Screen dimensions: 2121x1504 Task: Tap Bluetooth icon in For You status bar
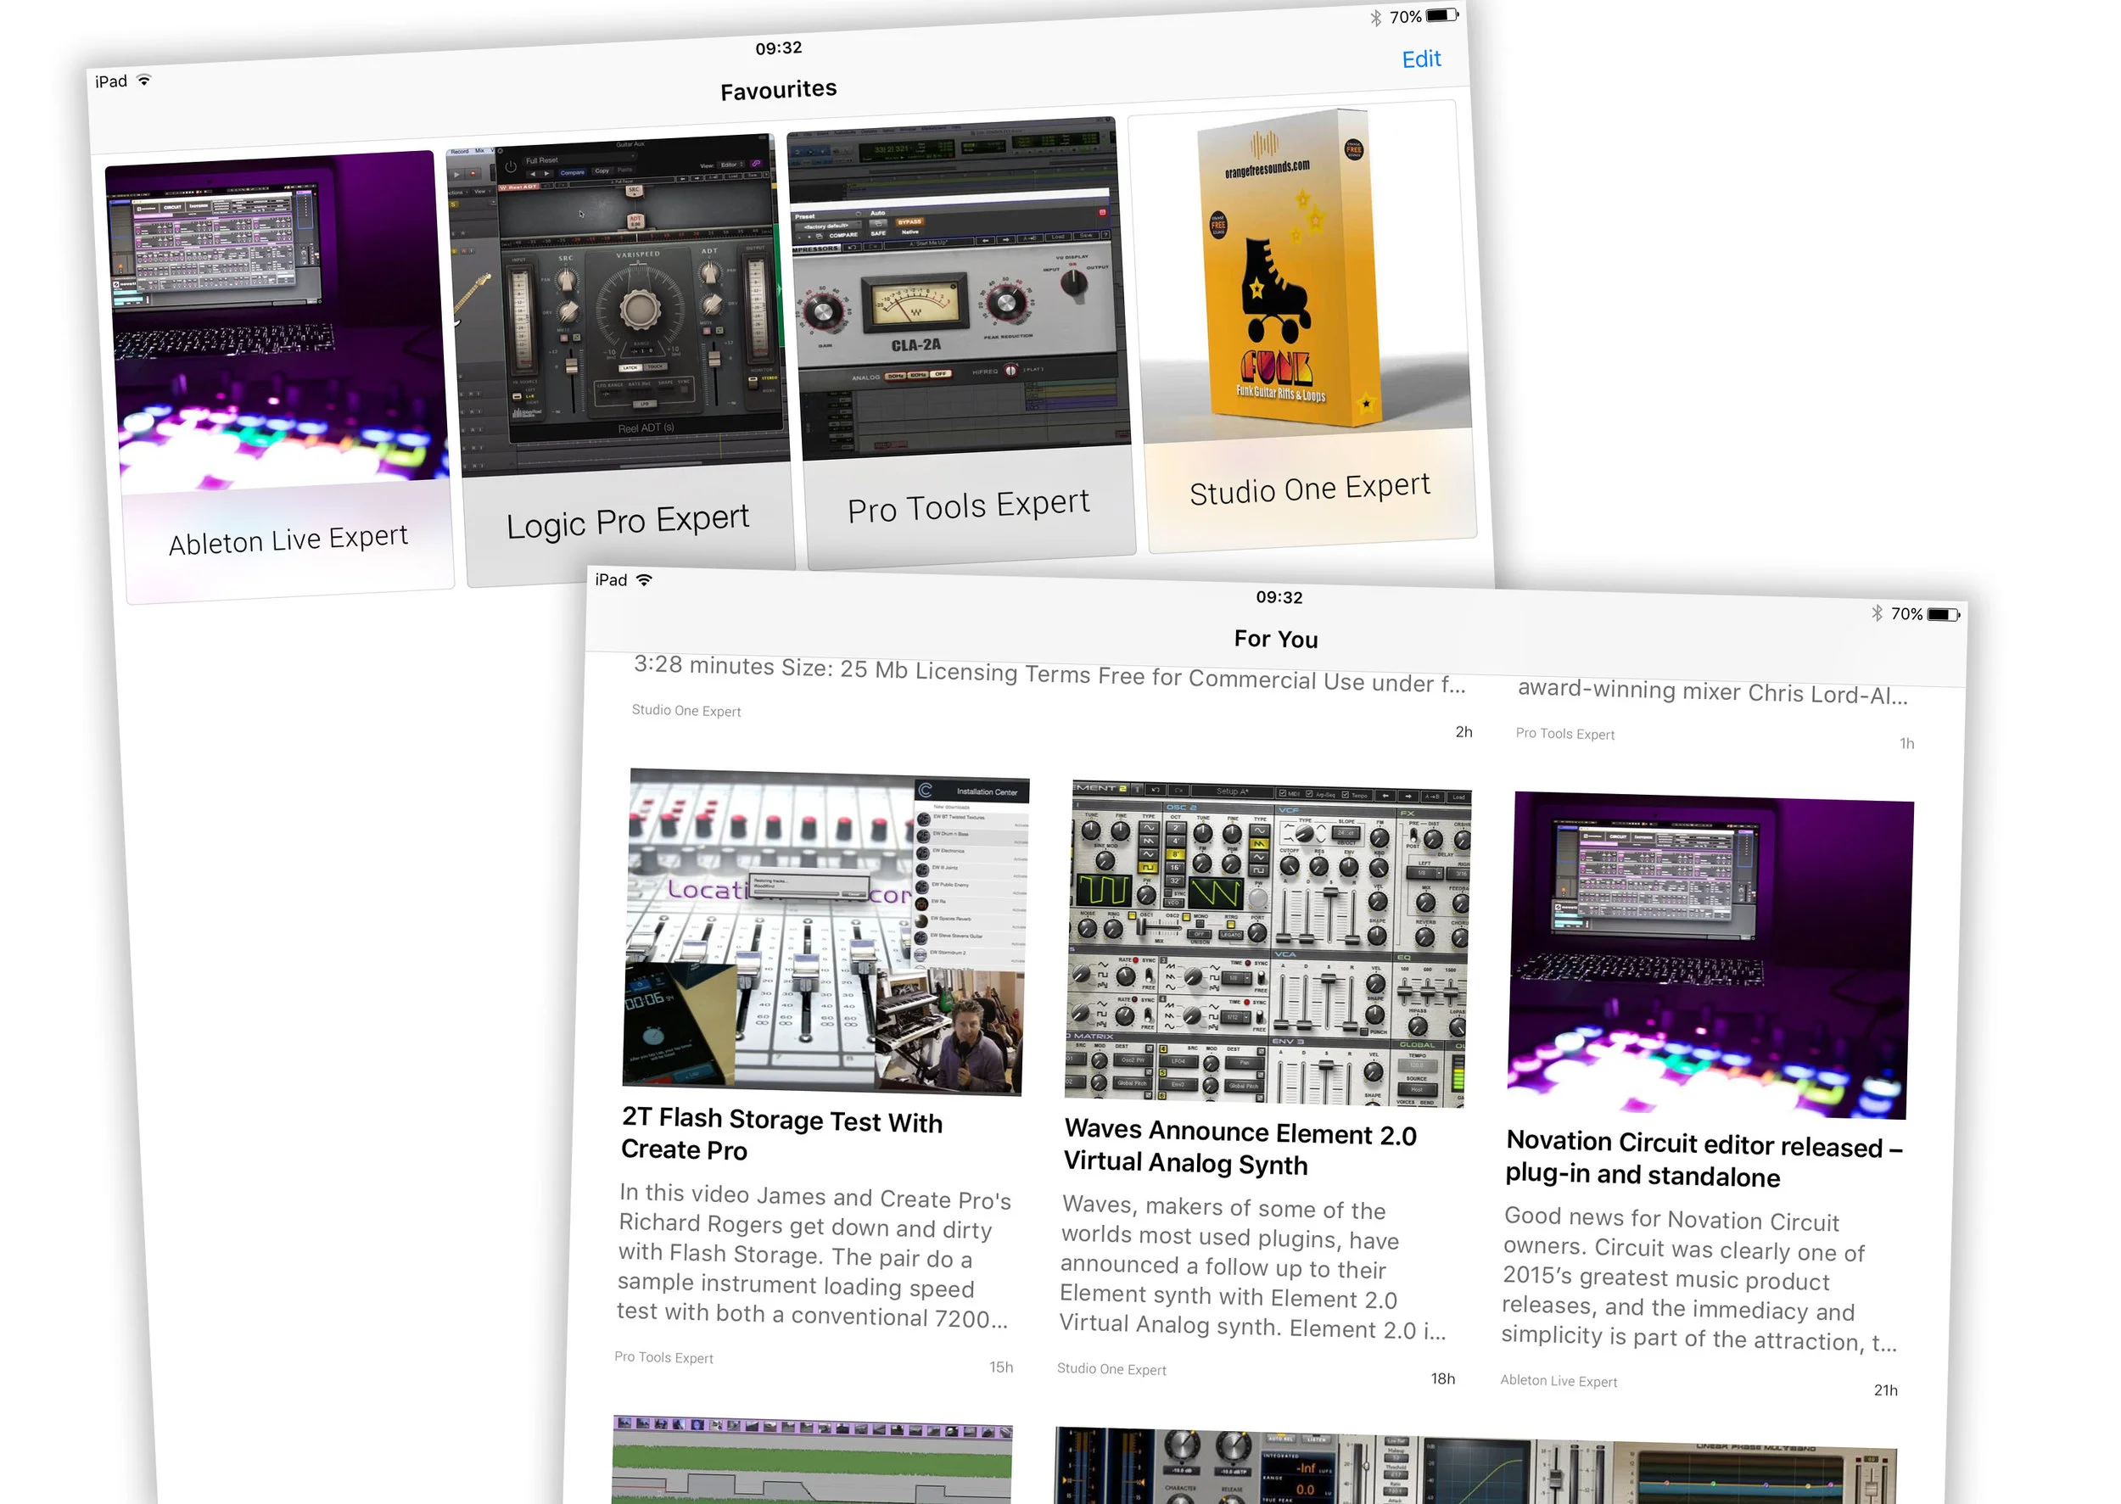1877,612
